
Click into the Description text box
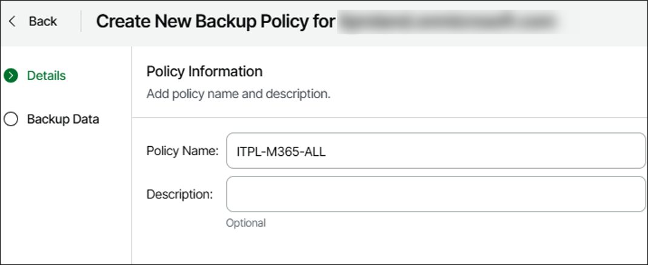point(435,194)
